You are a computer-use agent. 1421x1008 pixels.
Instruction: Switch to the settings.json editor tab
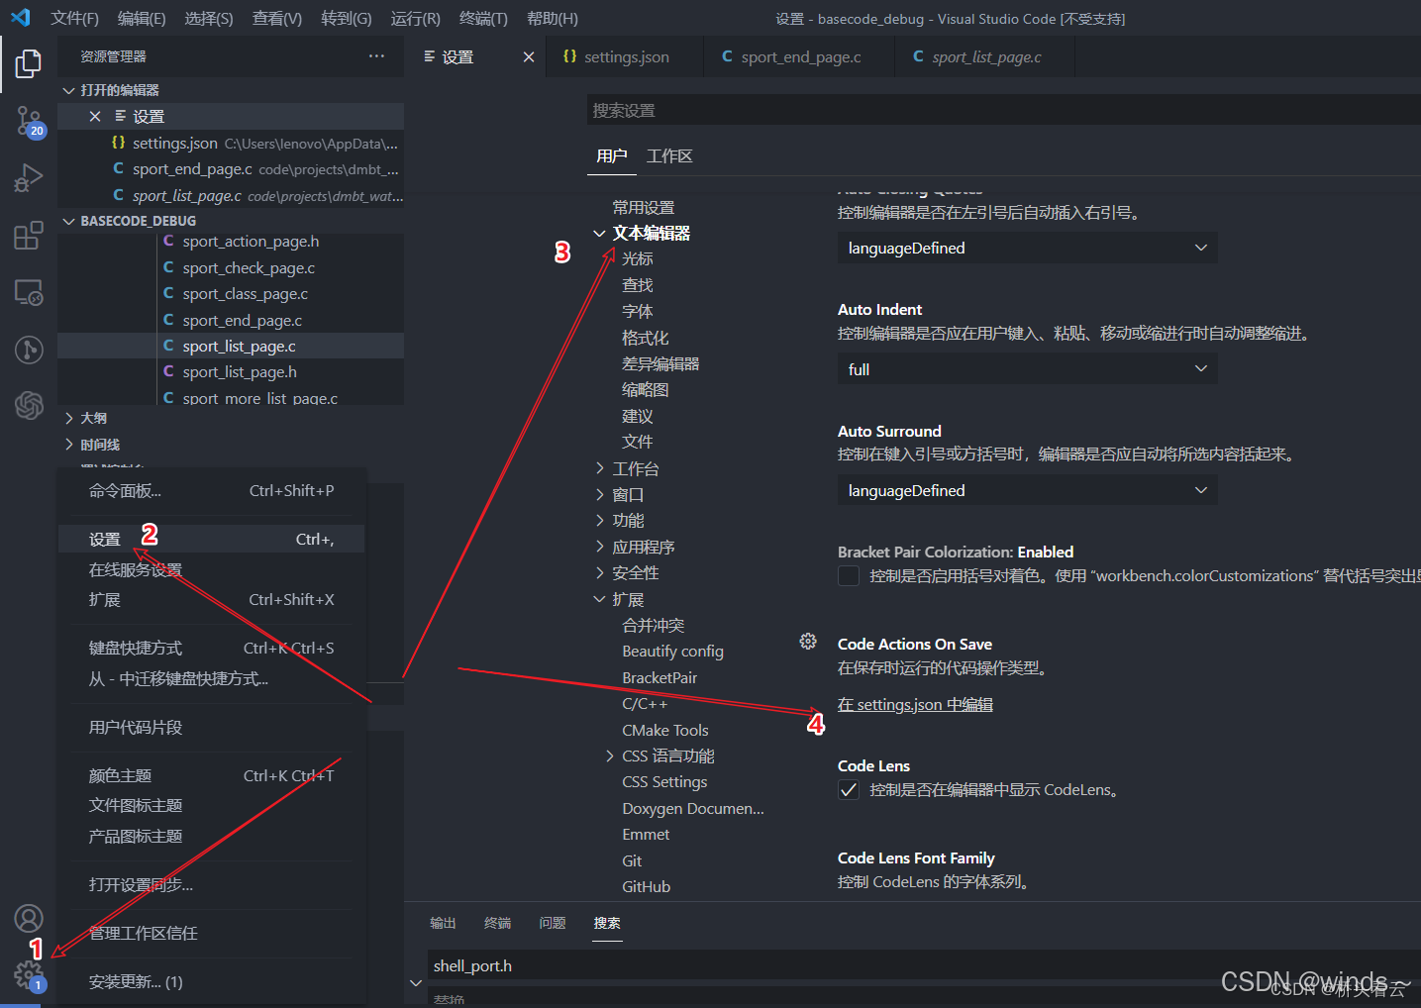coord(624,57)
